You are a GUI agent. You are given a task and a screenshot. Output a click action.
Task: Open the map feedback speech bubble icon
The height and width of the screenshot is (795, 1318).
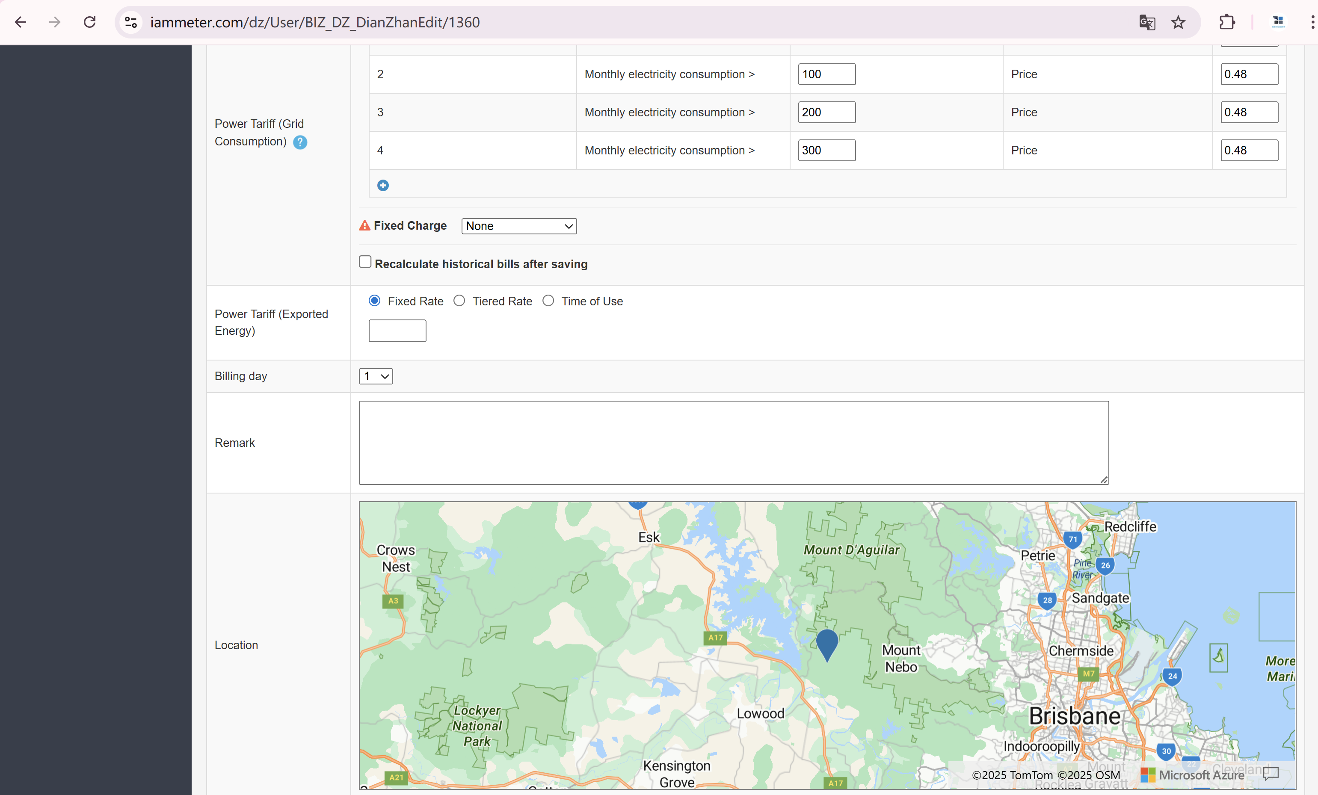[x=1271, y=774]
